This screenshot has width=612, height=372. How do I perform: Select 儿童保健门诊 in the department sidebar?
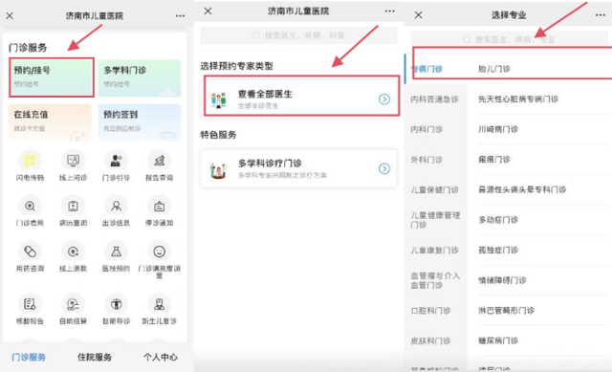coord(436,189)
